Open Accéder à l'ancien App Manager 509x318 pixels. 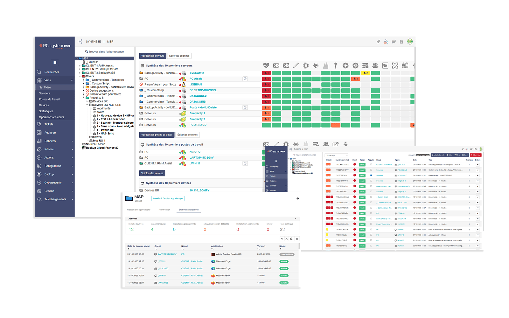[x=168, y=198]
